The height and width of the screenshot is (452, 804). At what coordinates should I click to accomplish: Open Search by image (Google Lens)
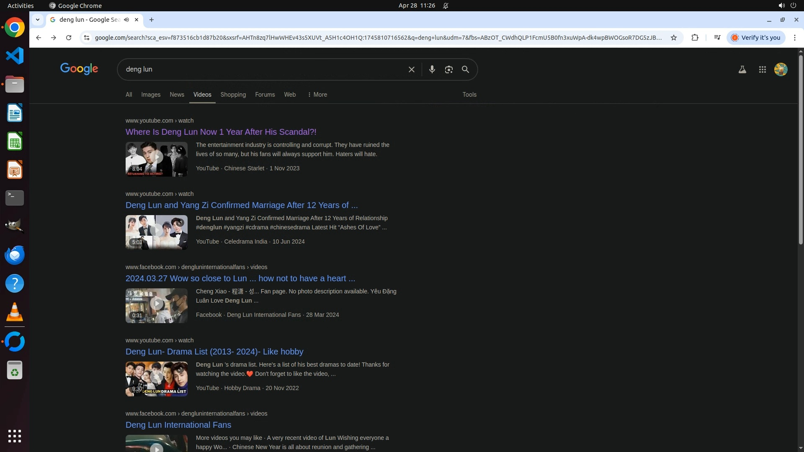pyautogui.click(x=448, y=69)
